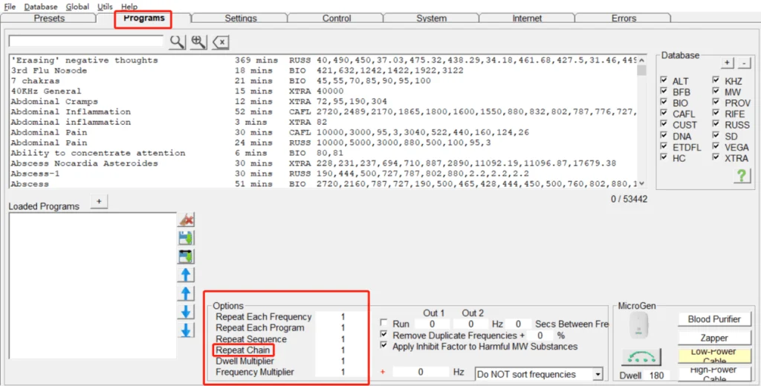Click the plus button in Database panel
761x386 pixels.
(727, 63)
